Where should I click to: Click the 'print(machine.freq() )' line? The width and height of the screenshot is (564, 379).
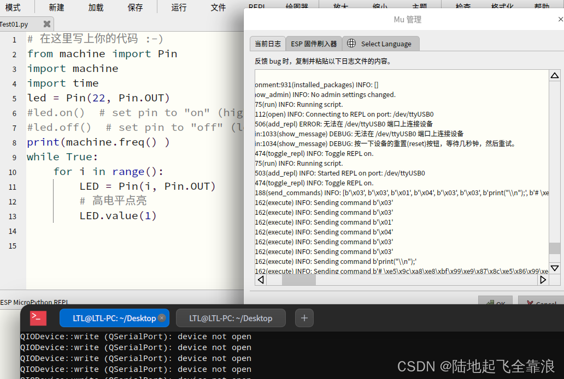click(98, 142)
